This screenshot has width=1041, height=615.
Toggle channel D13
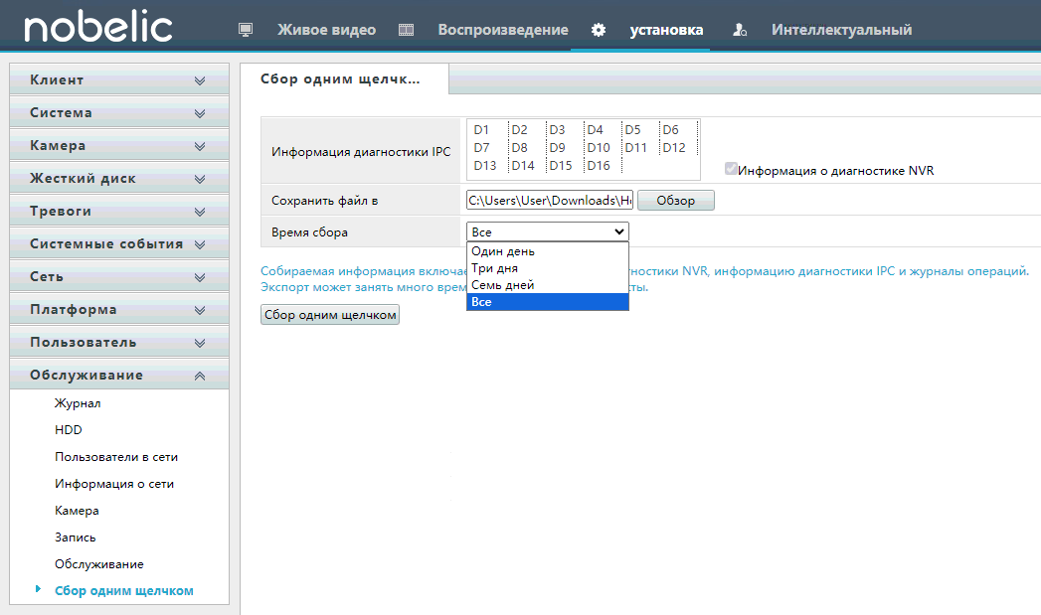click(484, 166)
